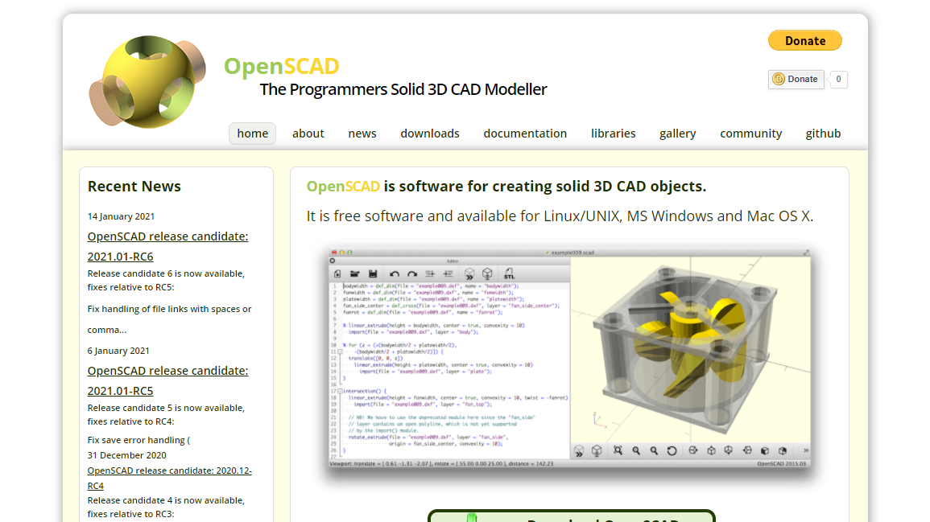Image resolution: width=930 pixels, height=522 pixels.
Task: Click "Fix save error handling (" news text
Action: click(x=138, y=440)
